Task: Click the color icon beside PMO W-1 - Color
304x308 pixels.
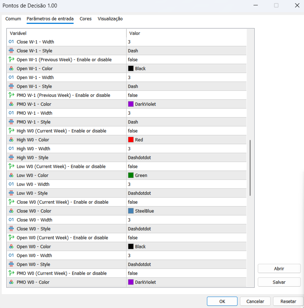Action: [11, 104]
